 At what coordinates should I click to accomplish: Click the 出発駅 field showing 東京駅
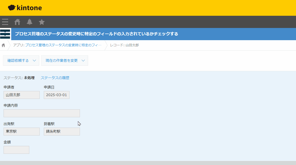[22, 131]
